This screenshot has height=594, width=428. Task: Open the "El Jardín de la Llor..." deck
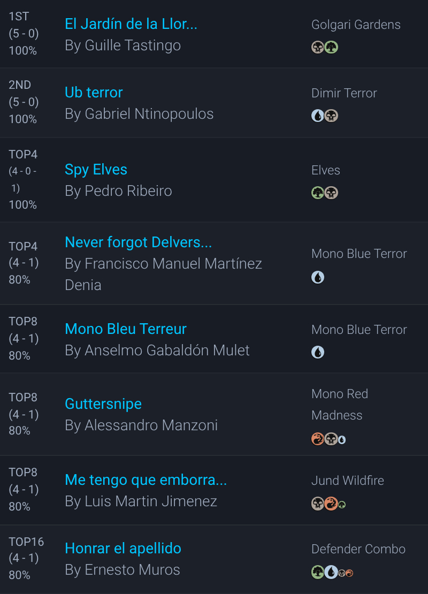click(131, 24)
